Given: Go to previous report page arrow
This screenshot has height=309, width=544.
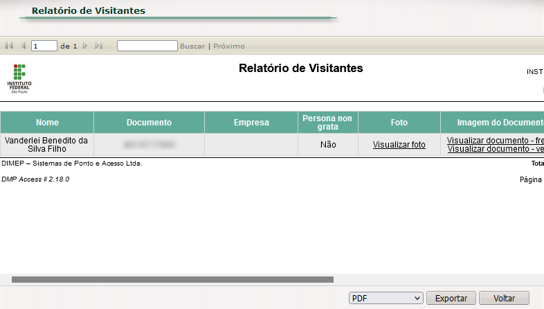Looking at the screenshot, I should pyautogui.click(x=24, y=46).
